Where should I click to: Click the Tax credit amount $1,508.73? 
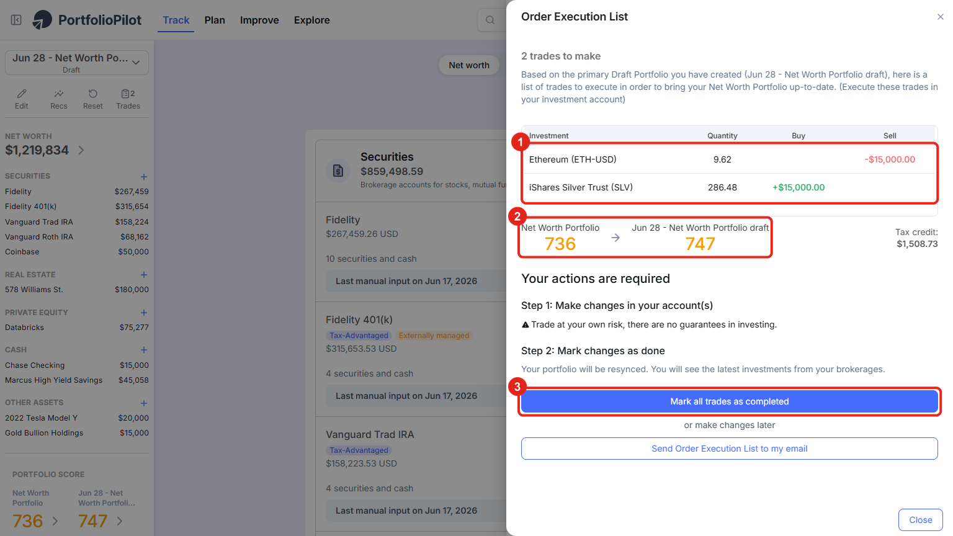click(x=917, y=244)
